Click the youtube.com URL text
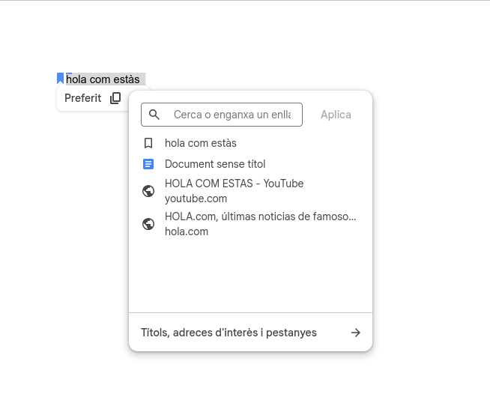490x403 pixels. (x=196, y=199)
